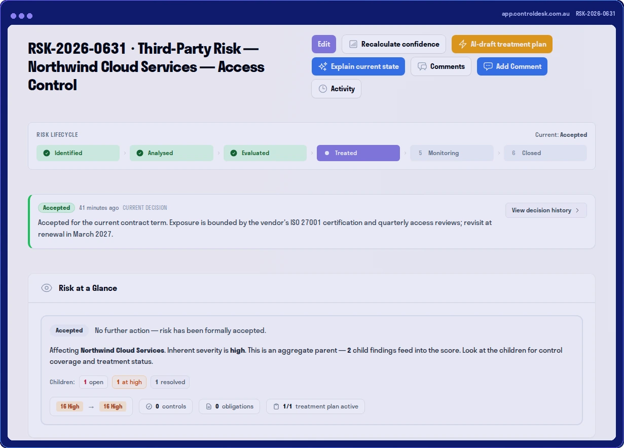
Task: Click the sparkle icon in Explain current state
Action: [x=322, y=66]
